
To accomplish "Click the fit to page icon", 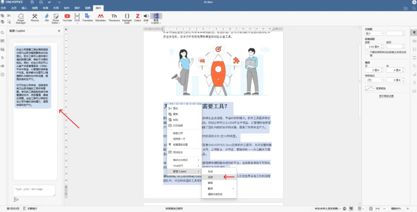I will click(371, 209).
